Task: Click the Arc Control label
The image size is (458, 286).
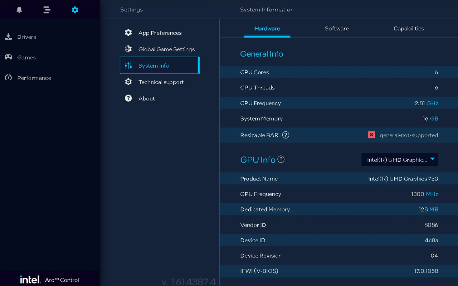Action: (x=62, y=280)
